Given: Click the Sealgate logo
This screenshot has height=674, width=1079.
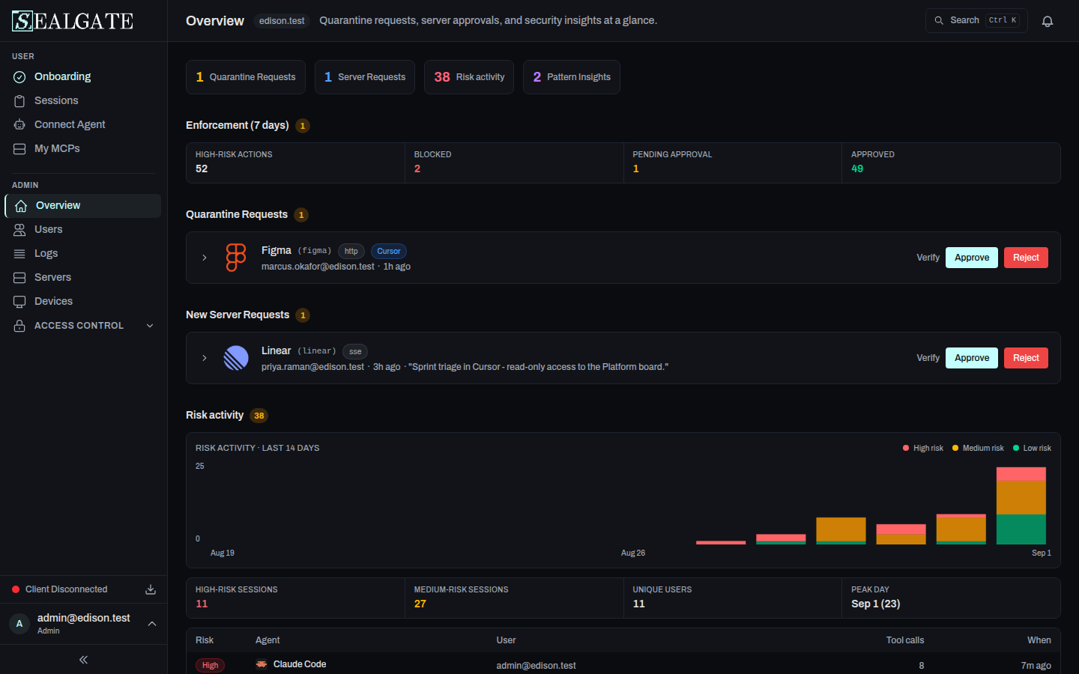Looking at the screenshot, I should pos(73,21).
